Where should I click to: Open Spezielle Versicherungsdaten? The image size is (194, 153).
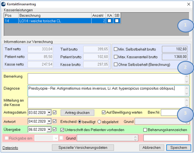tap(83, 148)
